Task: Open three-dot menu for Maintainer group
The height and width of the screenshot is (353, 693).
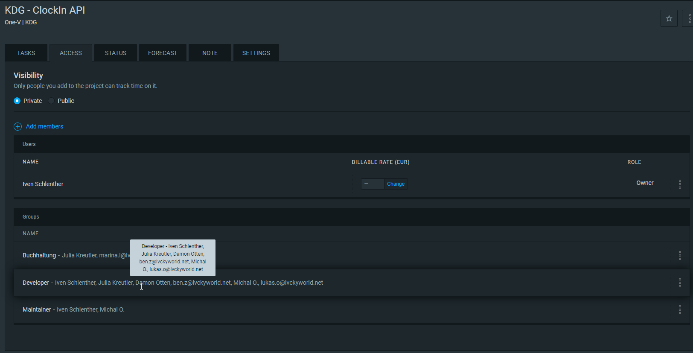Action: point(680,309)
